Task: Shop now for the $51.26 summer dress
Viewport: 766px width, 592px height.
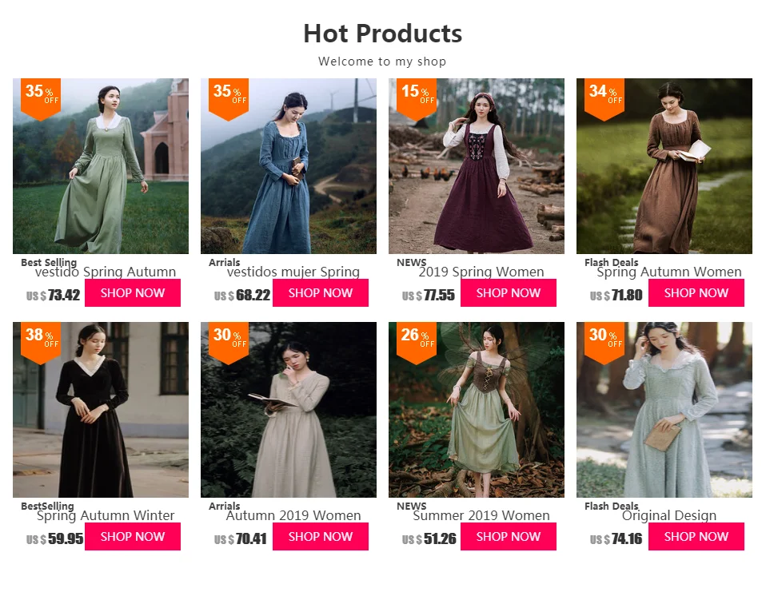Action: tap(509, 536)
